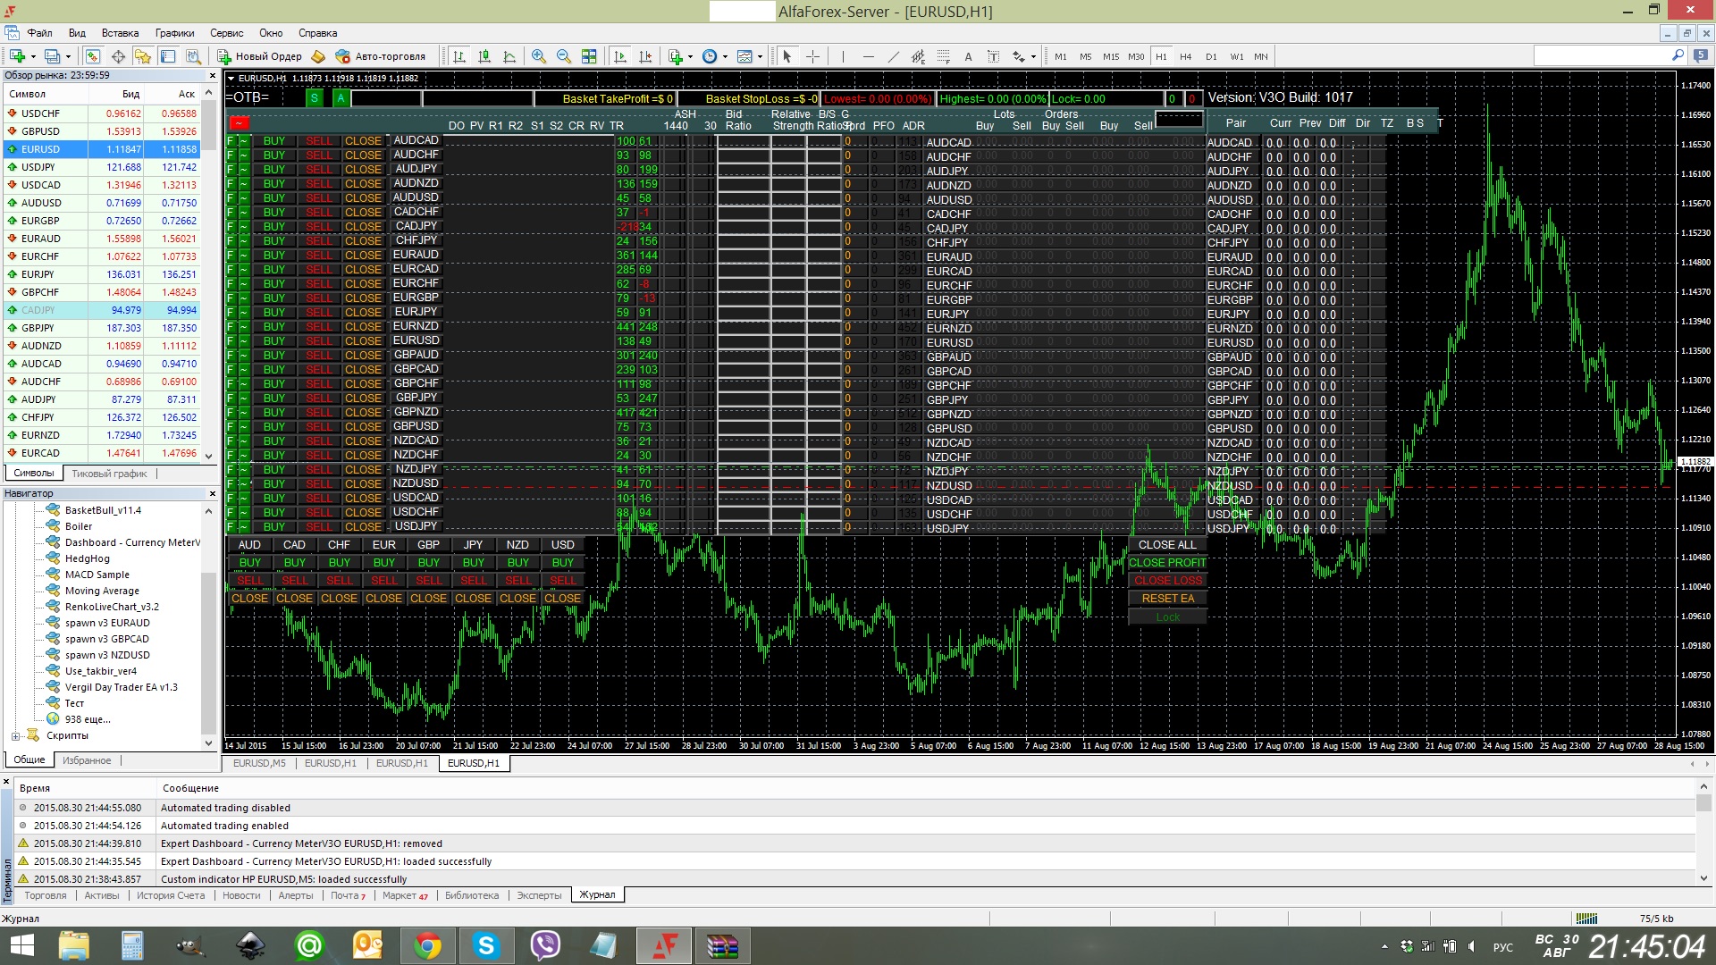
Task: Toggle the green S button on dashboard
Action: (x=315, y=98)
